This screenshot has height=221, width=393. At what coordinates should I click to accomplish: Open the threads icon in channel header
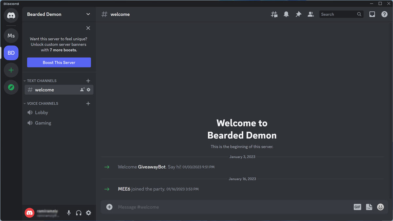point(274,14)
